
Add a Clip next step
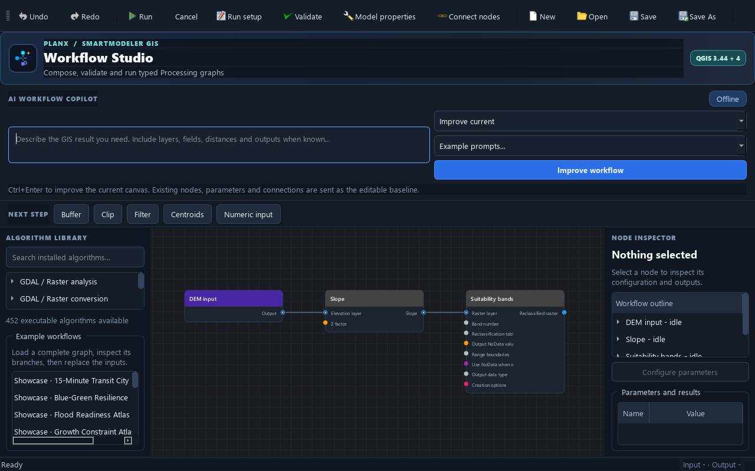point(108,214)
